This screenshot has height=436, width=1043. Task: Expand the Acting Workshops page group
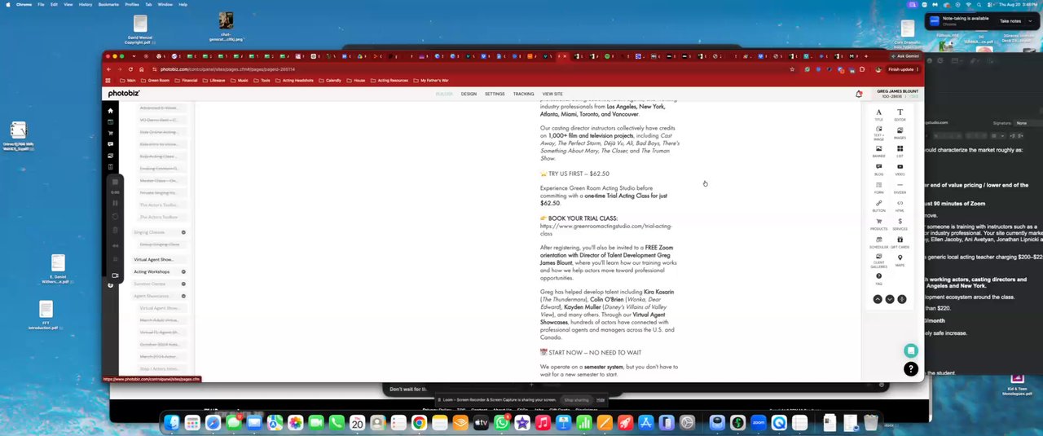point(183,271)
